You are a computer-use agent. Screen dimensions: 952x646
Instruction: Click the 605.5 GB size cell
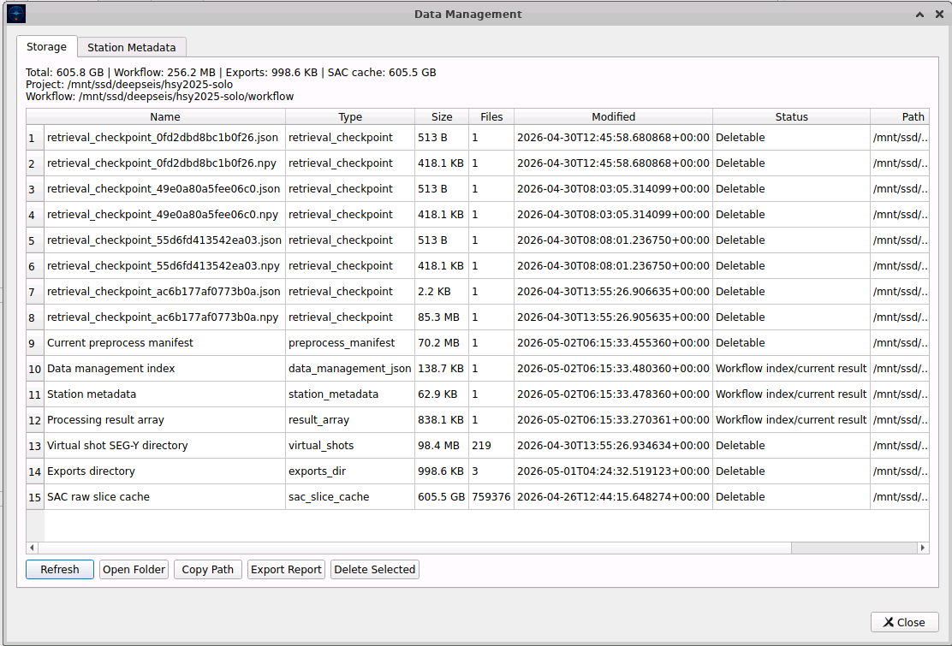tap(442, 497)
